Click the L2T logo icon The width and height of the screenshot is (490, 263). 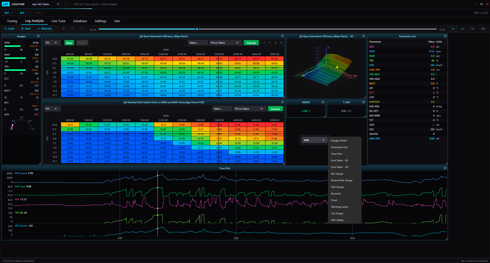[x=6, y=4]
